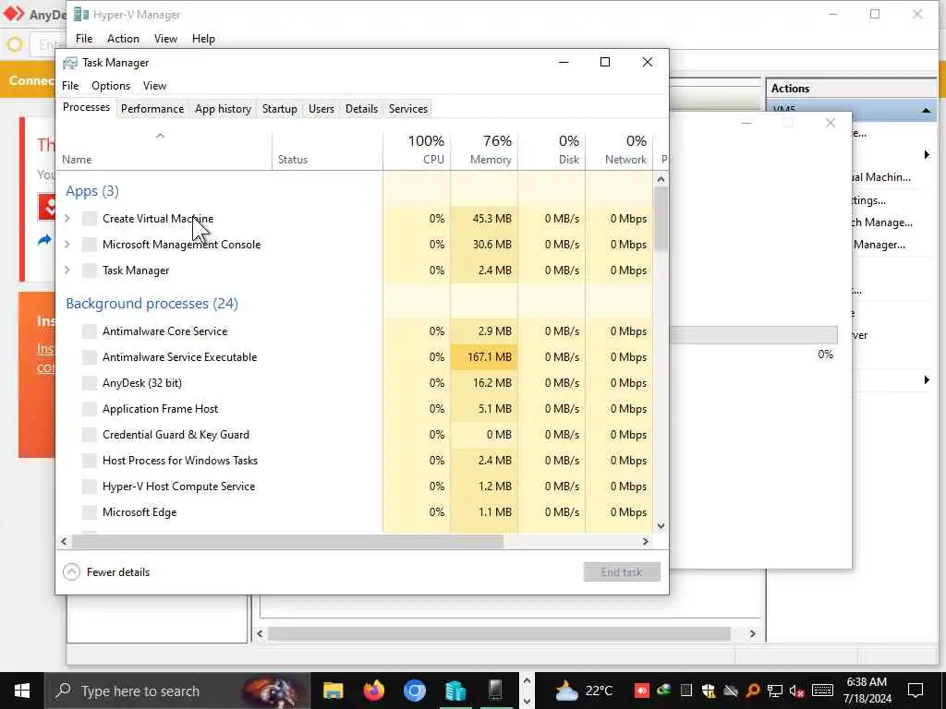The image size is (946, 709).
Task: Expand the Create Virtual Machine app row
Action: point(67,219)
